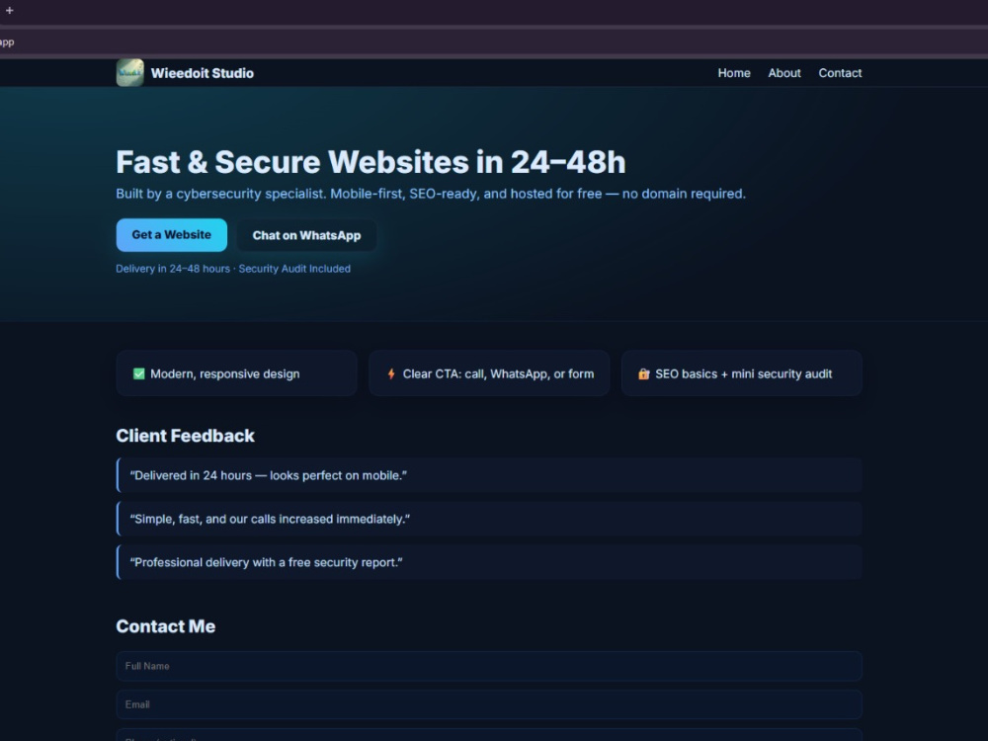Click the 'Built by a cybersecurity specialist' subtitle
This screenshot has width=988, height=741.
pyautogui.click(x=431, y=194)
